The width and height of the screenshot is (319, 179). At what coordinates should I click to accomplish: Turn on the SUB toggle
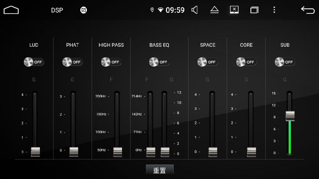coord(285,62)
